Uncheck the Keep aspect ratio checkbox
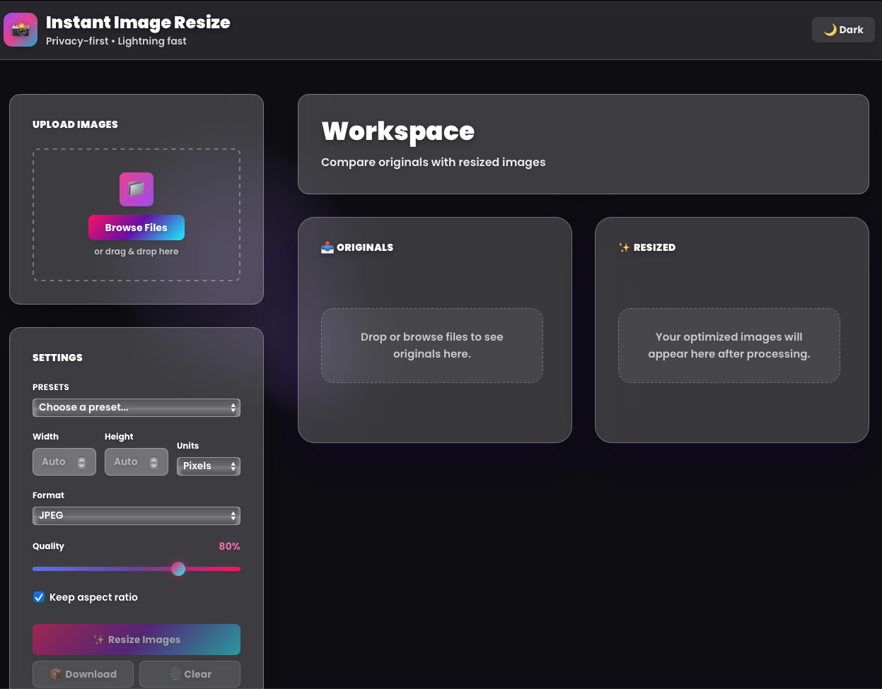Image resolution: width=882 pixels, height=689 pixels. click(x=39, y=597)
